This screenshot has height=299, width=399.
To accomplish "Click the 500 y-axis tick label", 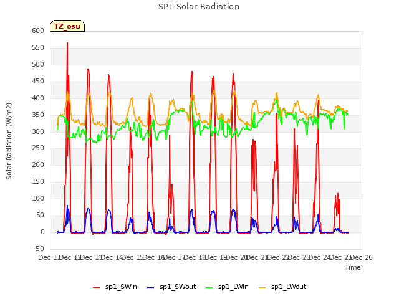I will click(x=38, y=64).
